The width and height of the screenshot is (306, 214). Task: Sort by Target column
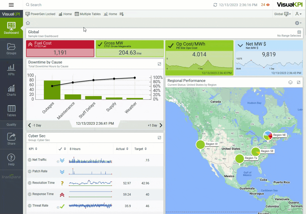pos(140,149)
